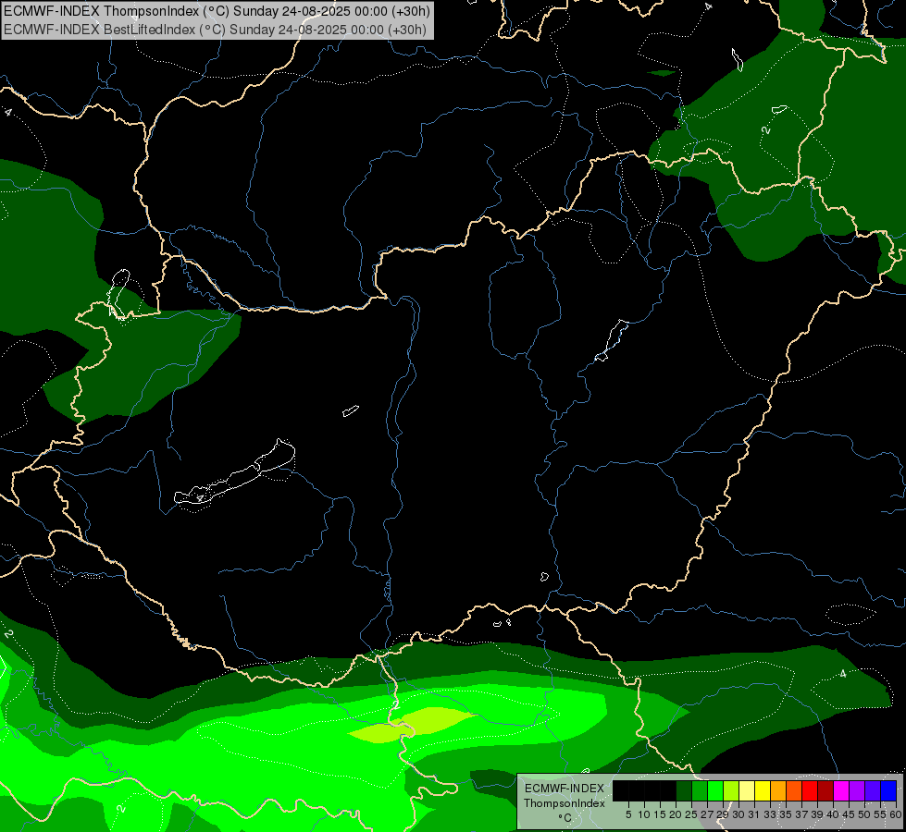Screen dimensions: 906x832
Task: Click legend scale value 10
Action: pos(644,814)
